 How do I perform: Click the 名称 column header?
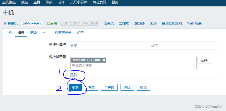(74, 45)
